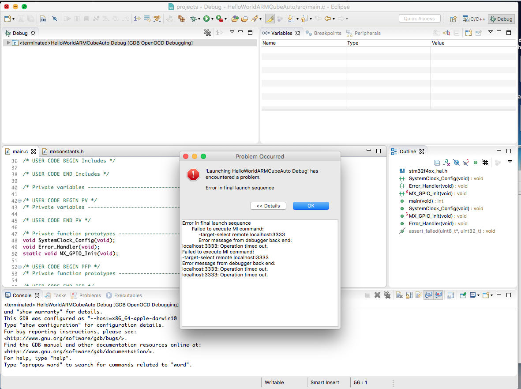Image resolution: width=521 pixels, height=389 pixels.
Task: Click the Skip All Breakpoints toolbar icon
Action: click(55, 19)
